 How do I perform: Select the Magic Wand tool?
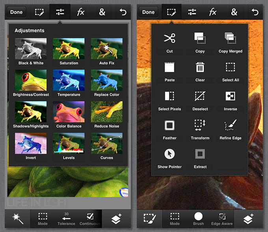[17, 218]
